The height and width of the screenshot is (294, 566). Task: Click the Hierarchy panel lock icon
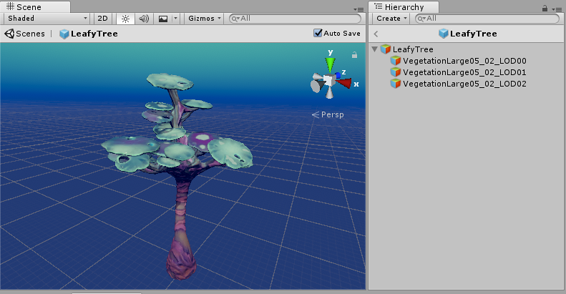coord(545,8)
